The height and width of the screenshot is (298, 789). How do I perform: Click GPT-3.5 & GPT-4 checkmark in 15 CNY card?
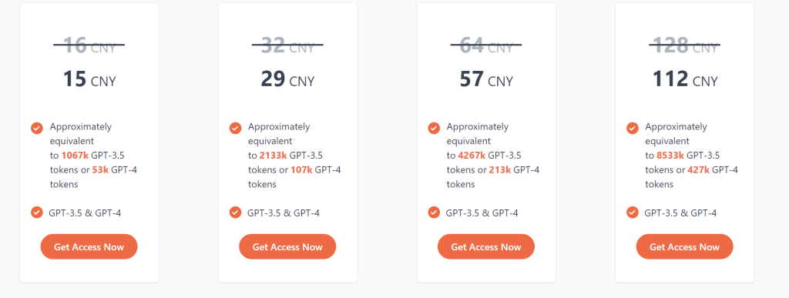tap(37, 212)
